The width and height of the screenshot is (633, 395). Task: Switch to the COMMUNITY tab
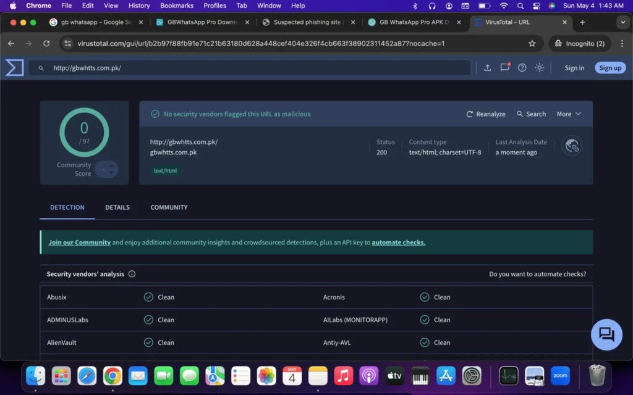click(169, 207)
